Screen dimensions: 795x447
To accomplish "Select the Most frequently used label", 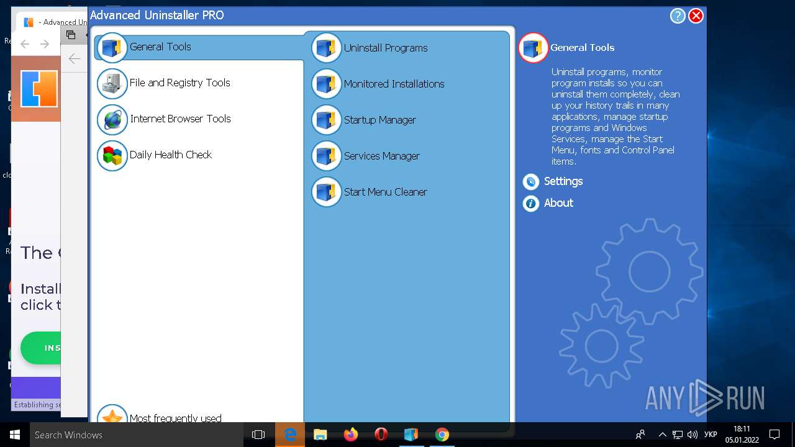I will pos(176,418).
